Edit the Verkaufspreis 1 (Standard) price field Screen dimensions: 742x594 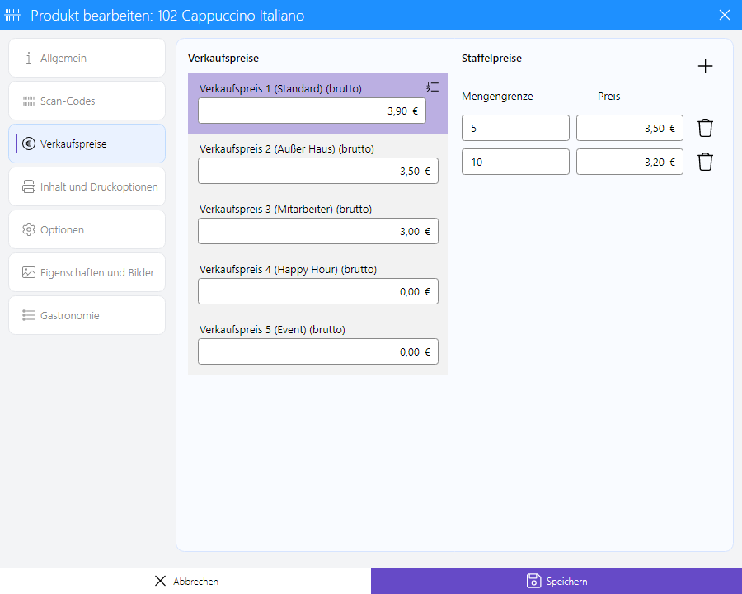(312, 111)
